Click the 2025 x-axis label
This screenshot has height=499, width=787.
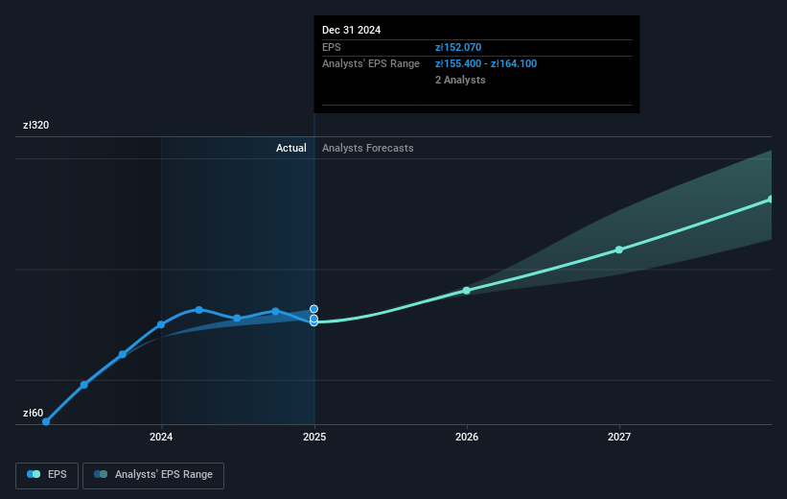[x=314, y=437]
